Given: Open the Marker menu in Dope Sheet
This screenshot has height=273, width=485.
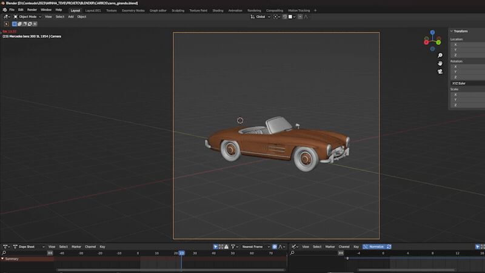Looking at the screenshot, I should [76, 247].
